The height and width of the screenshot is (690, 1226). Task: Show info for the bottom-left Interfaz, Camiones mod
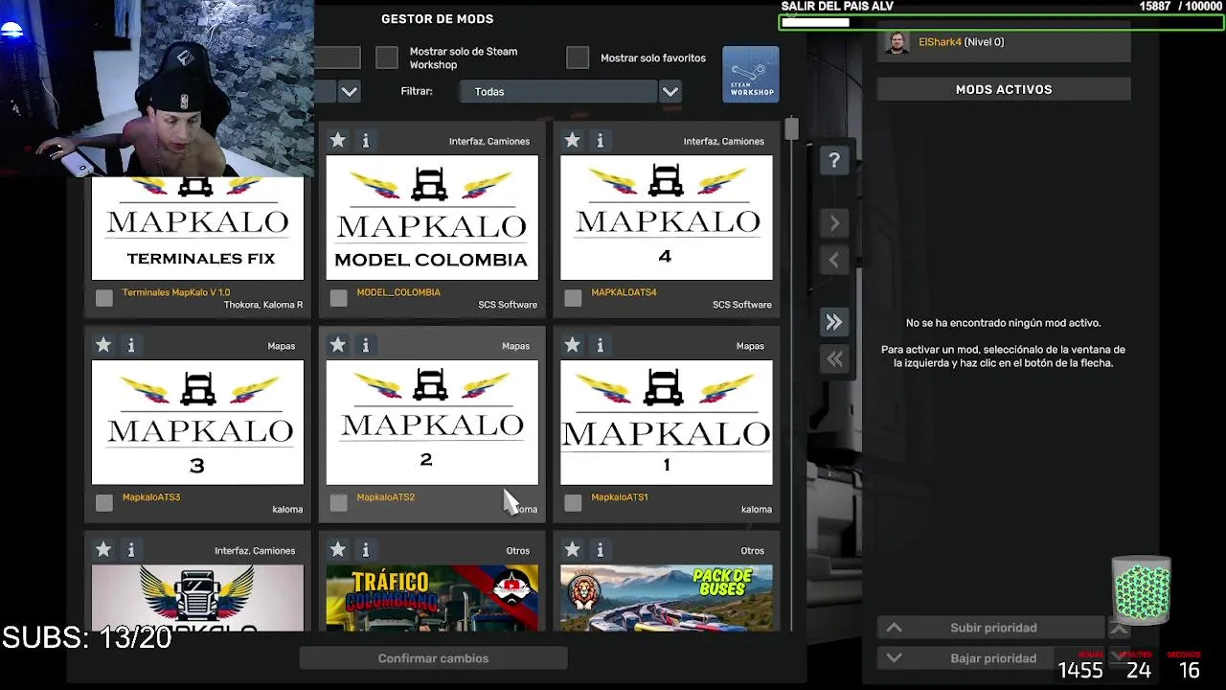coord(131,550)
